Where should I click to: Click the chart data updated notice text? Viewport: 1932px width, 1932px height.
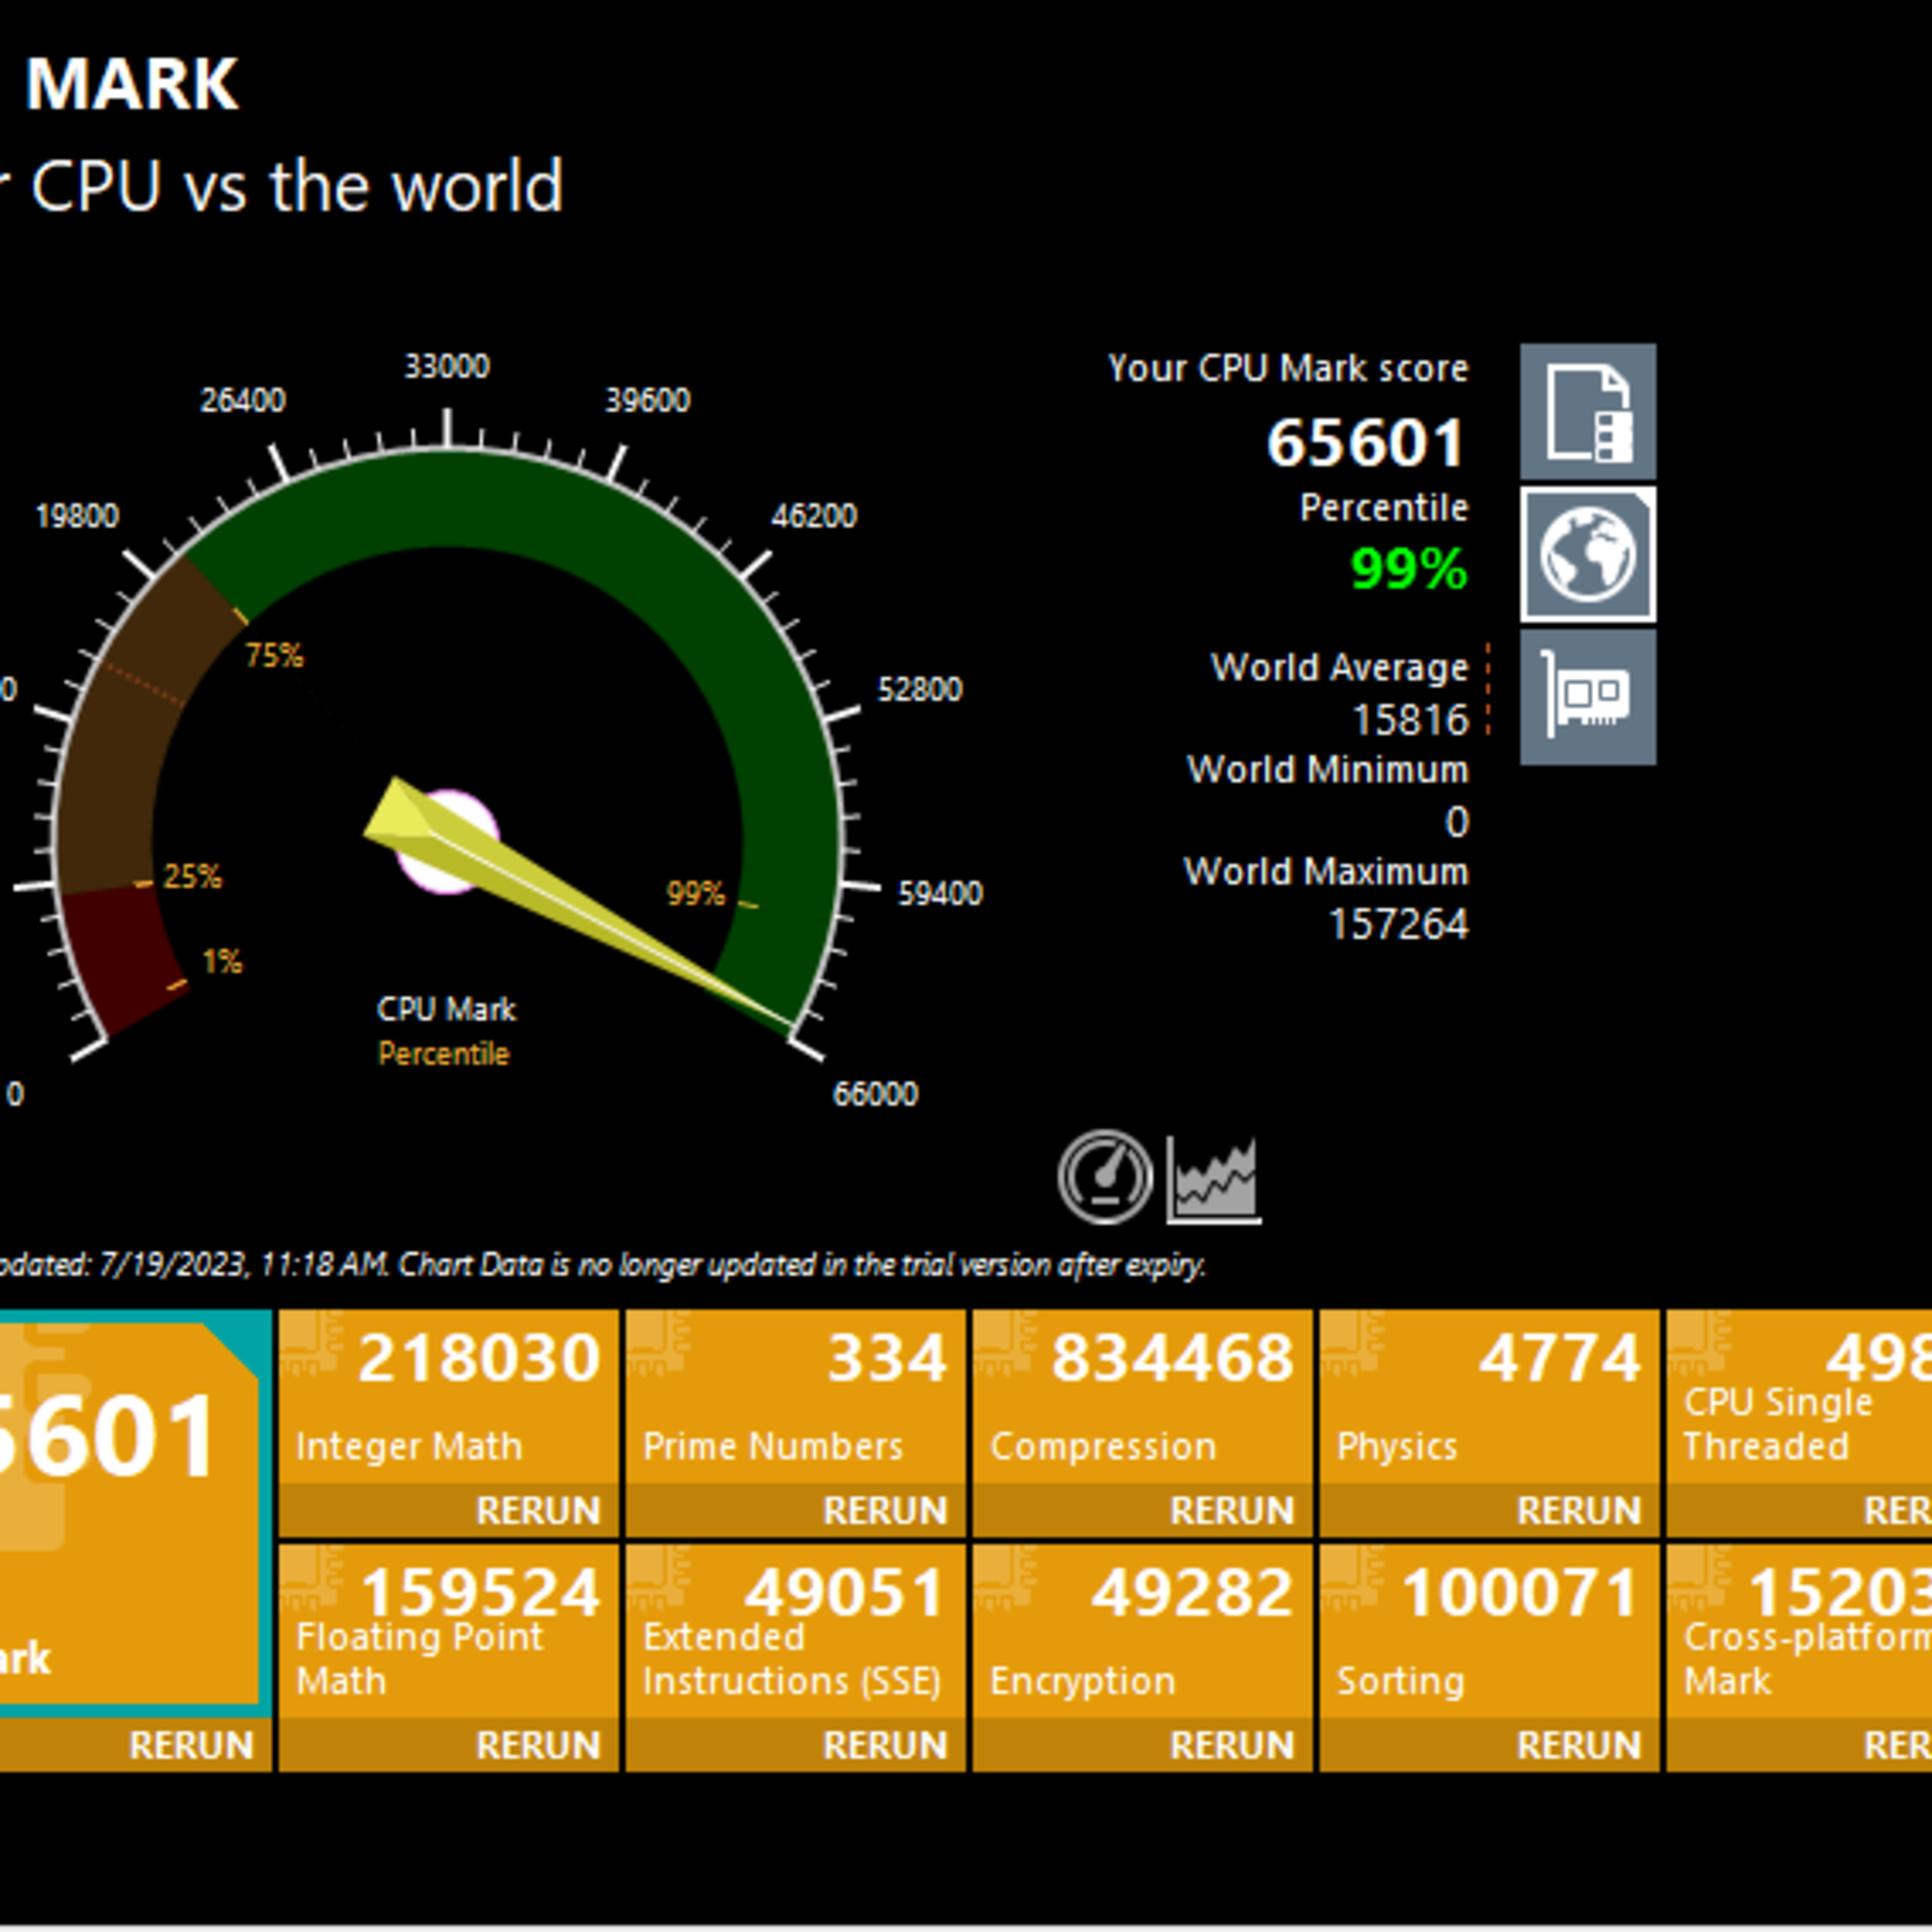[x=603, y=1265]
